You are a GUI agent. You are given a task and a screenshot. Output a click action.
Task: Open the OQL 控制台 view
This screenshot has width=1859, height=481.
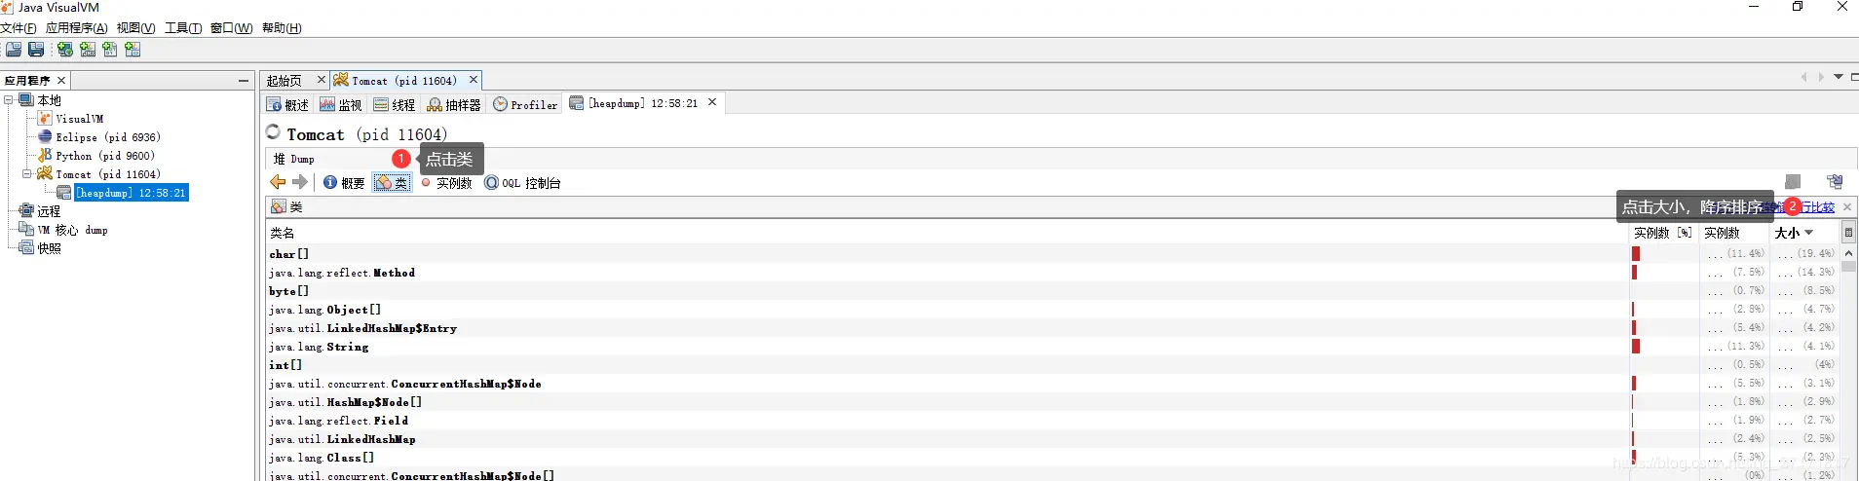tap(523, 183)
